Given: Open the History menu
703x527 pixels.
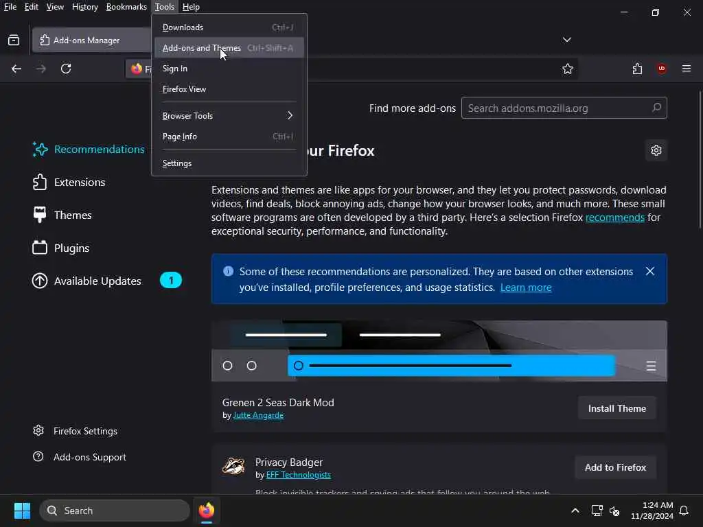Looking at the screenshot, I should [84, 7].
